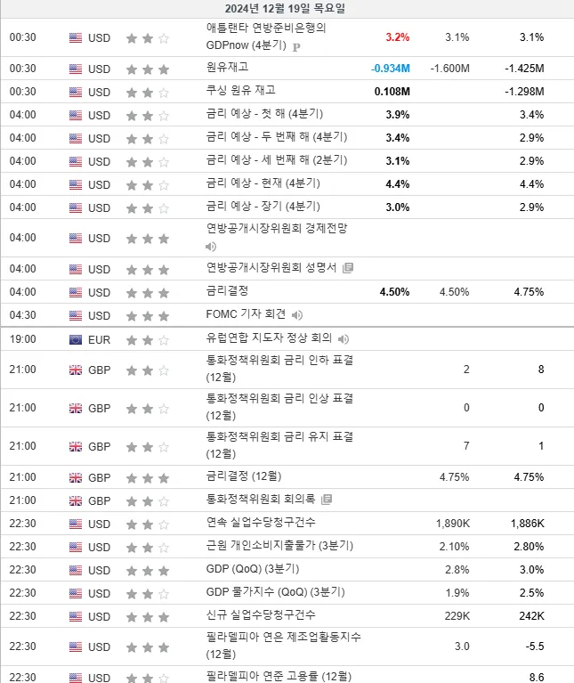Screen dimensions: 574x683
Task: Click the preliminary P icon beside GDPnow (4분기)
Action: 296,46
